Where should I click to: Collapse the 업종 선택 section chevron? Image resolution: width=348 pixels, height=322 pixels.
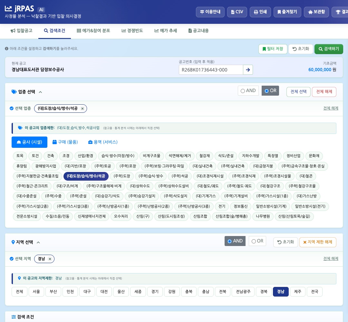click(x=40, y=92)
